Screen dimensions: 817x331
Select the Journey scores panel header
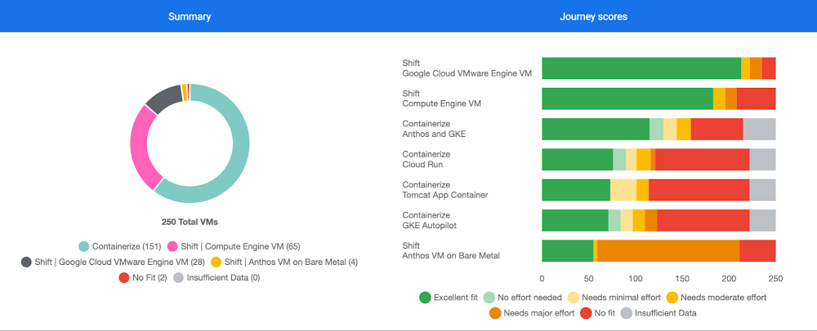593,16
